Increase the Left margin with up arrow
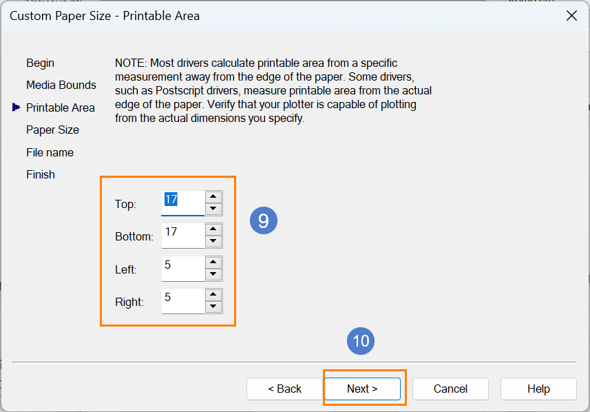Viewport: 590px width, 412px height. click(x=213, y=262)
